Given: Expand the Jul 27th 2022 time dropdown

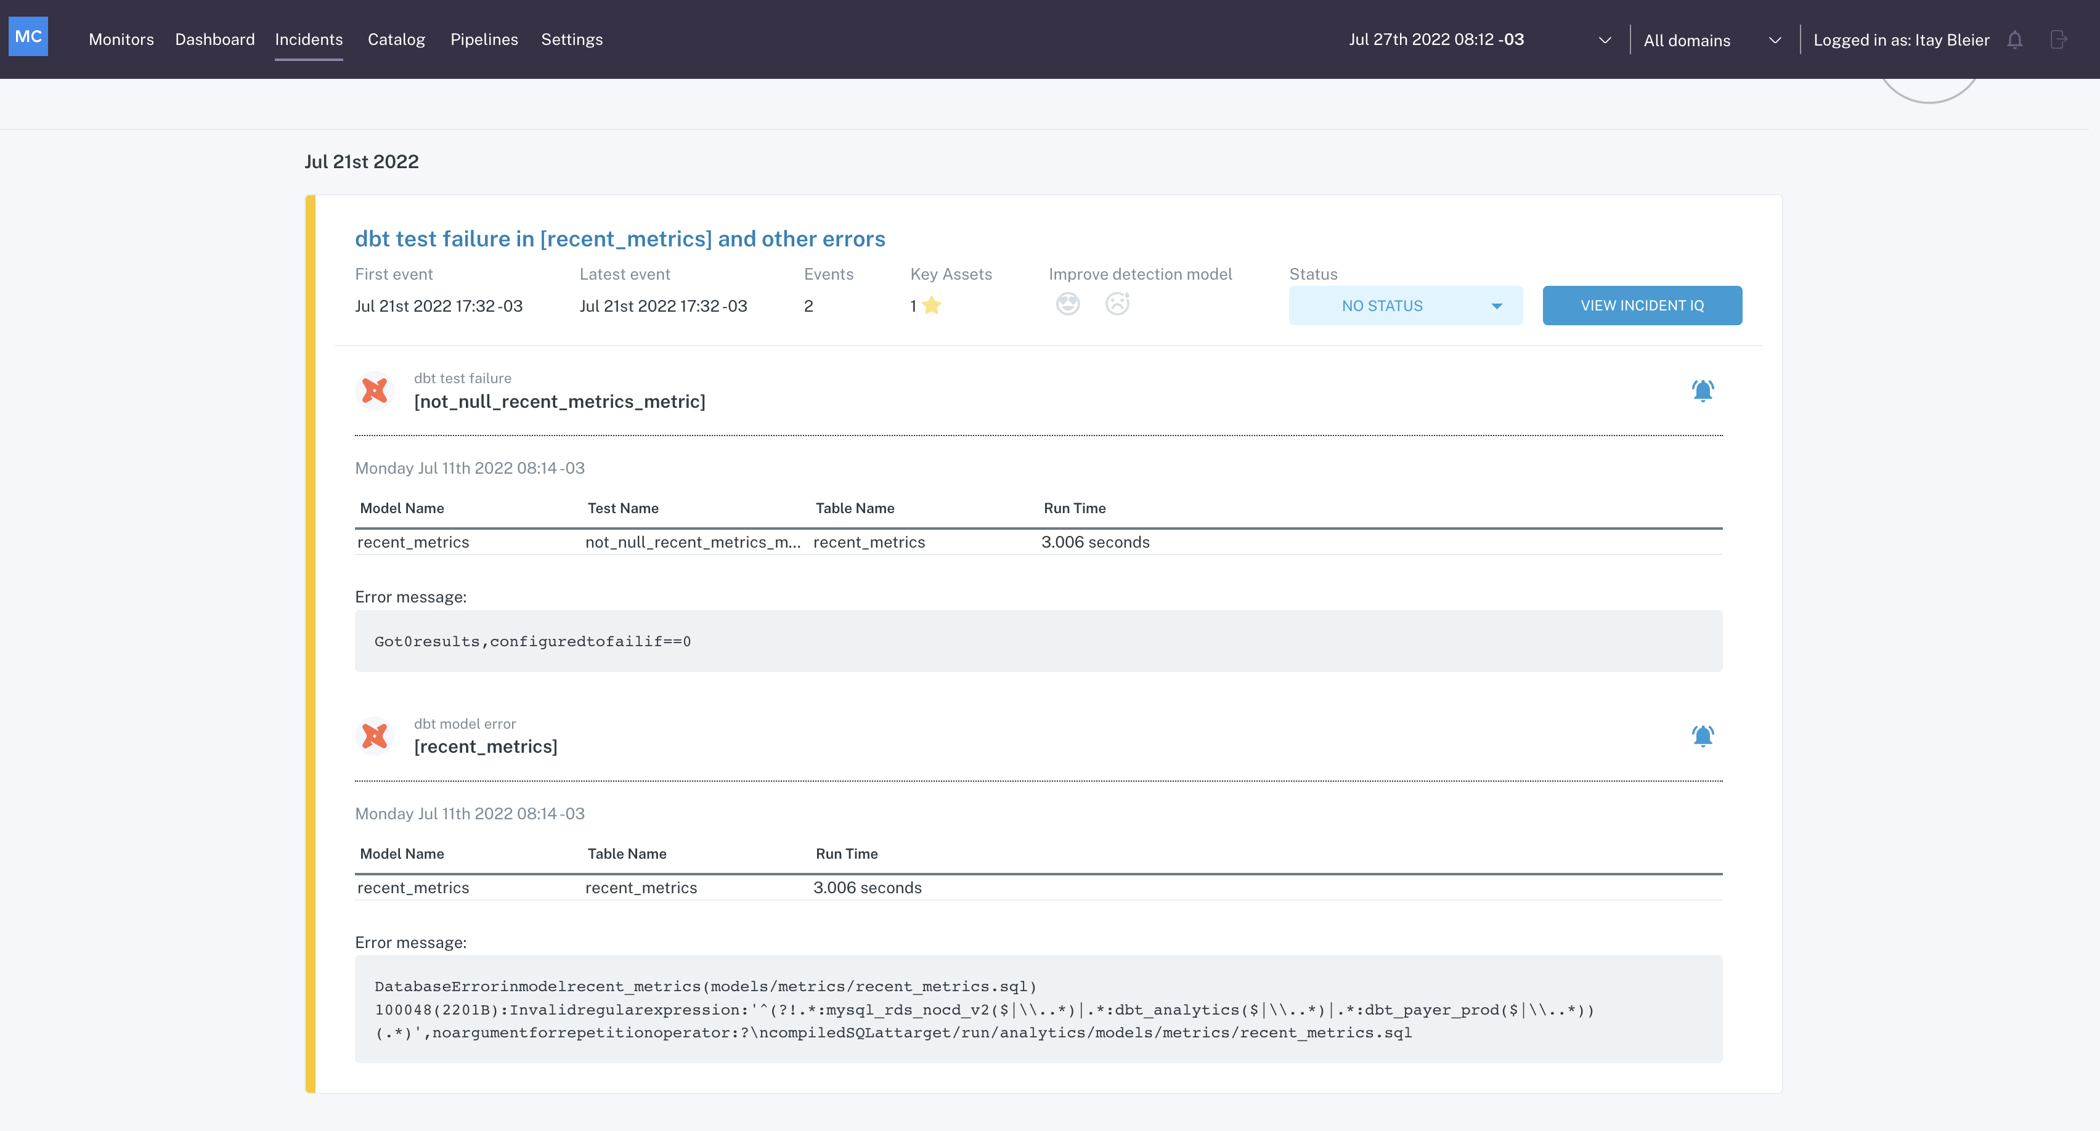Looking at the screenshot, I should 1479,40.
